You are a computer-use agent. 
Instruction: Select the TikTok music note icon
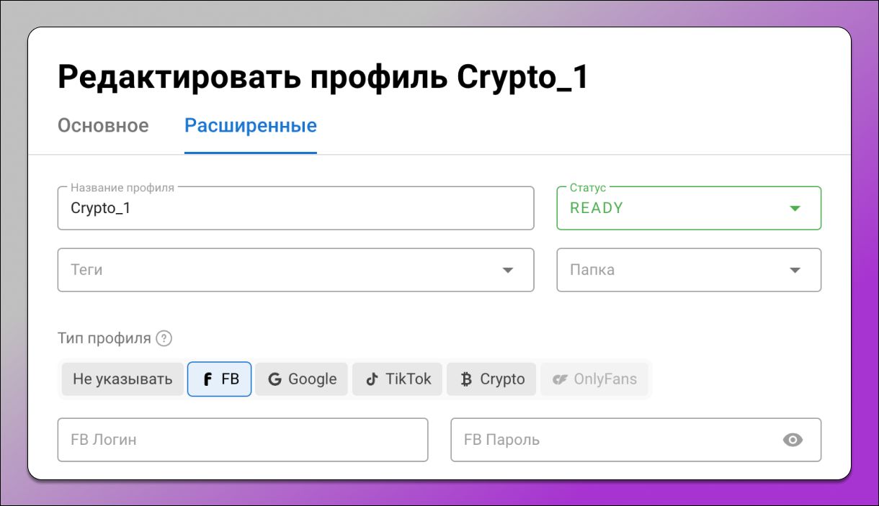pyautogui.click(x=374, y=379)
